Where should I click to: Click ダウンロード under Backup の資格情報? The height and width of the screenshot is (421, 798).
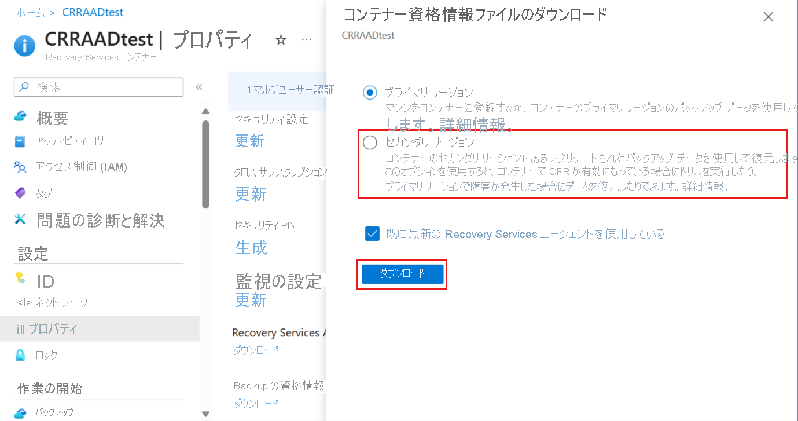pos(256,403)
